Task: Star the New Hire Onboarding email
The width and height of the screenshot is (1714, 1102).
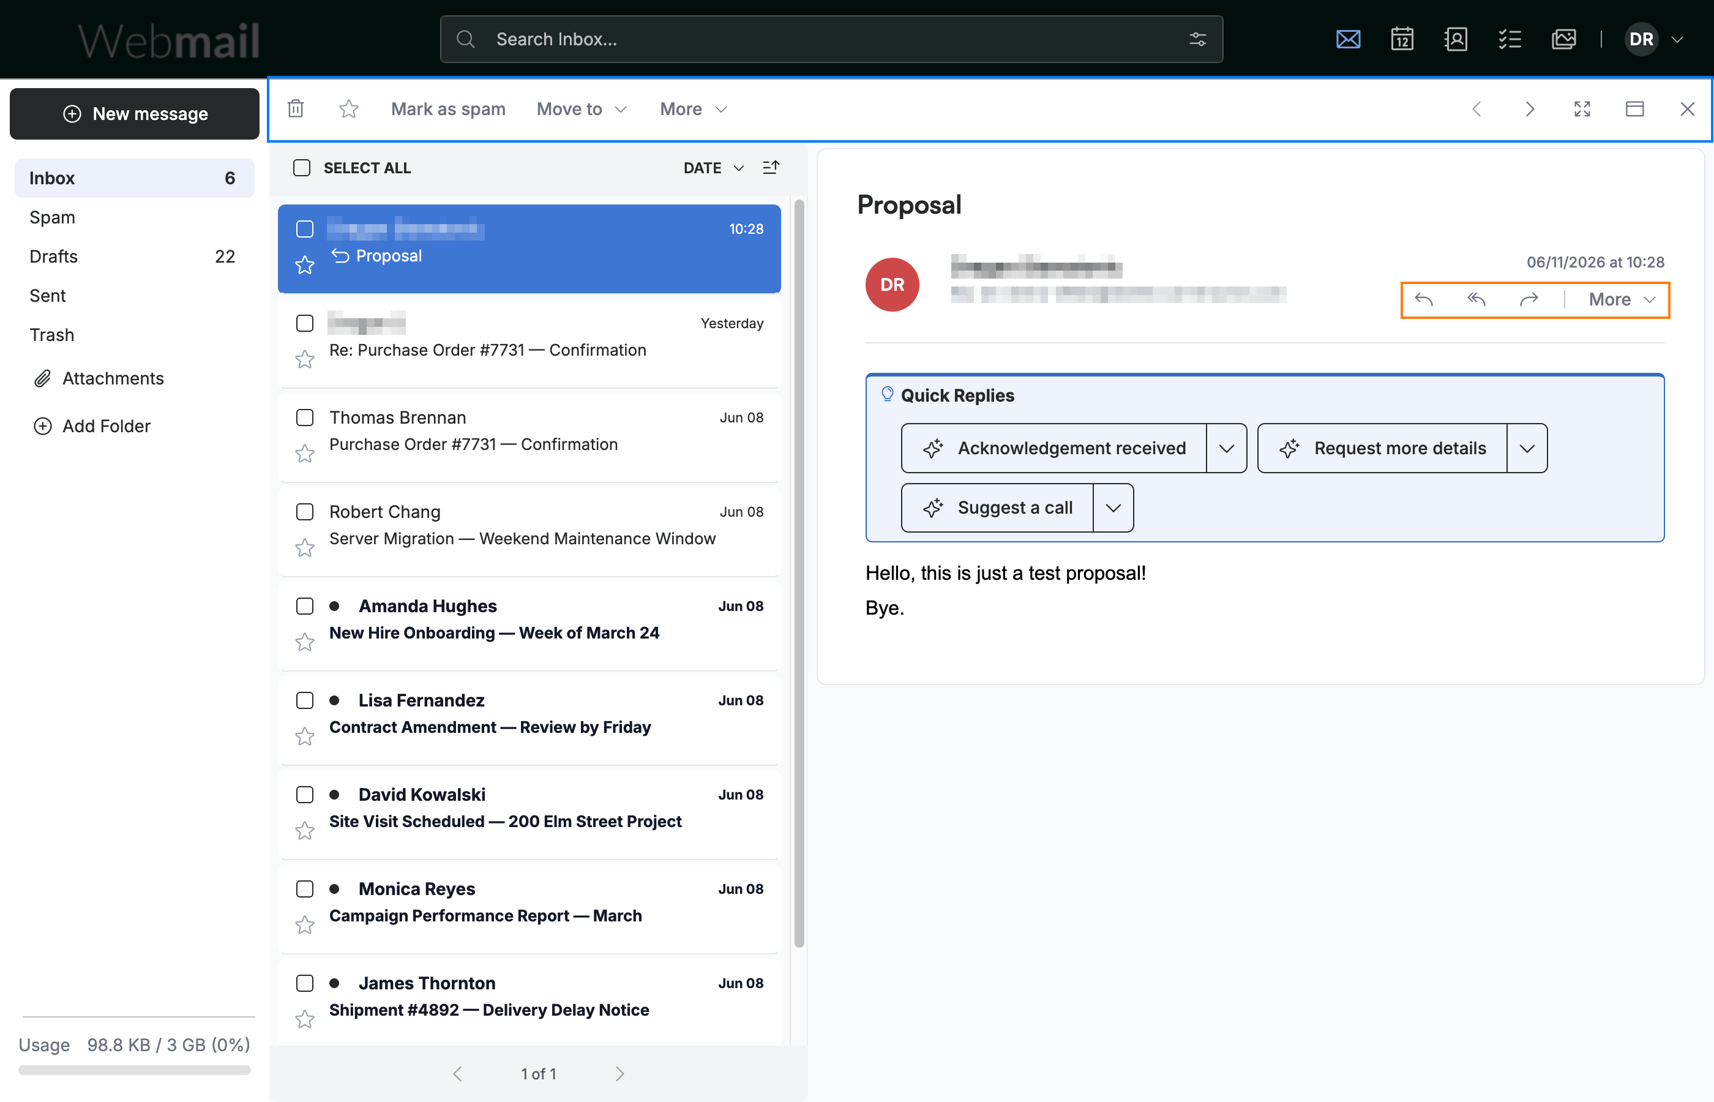Action: click(305, 642)
